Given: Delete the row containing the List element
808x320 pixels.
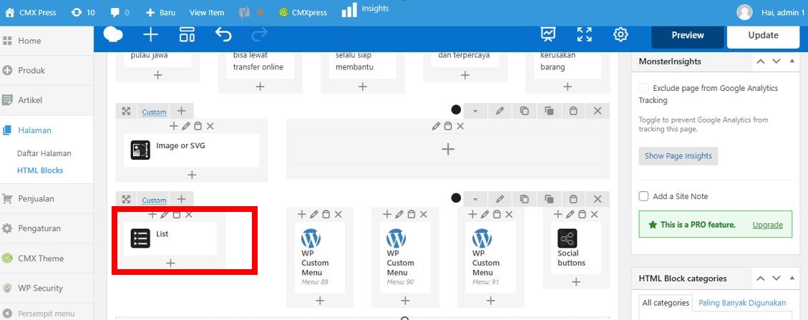Looking at the screenshot, I should point(598,199).
